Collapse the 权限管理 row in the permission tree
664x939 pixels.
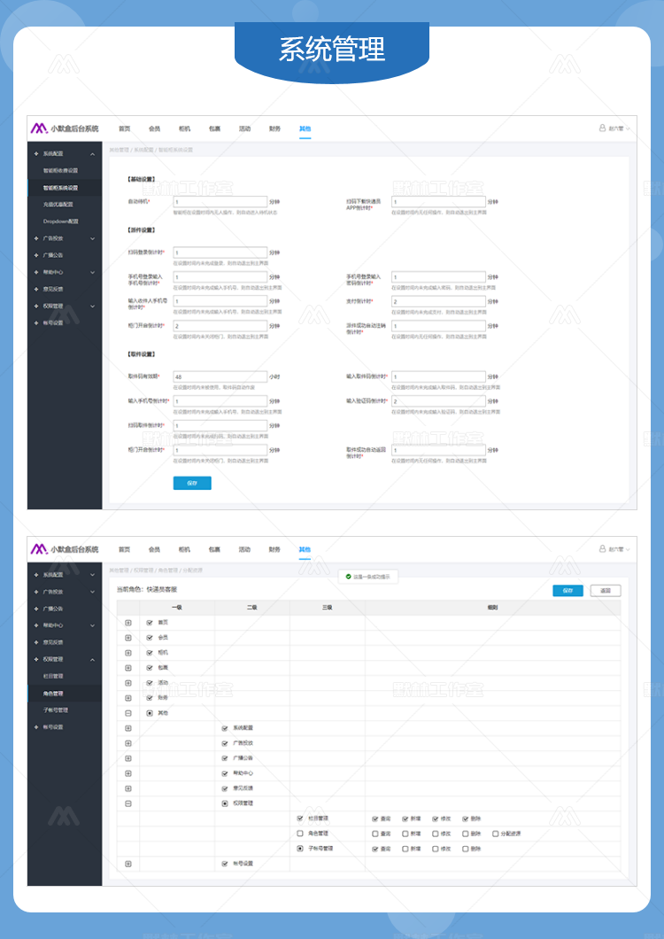coord(128,803)
